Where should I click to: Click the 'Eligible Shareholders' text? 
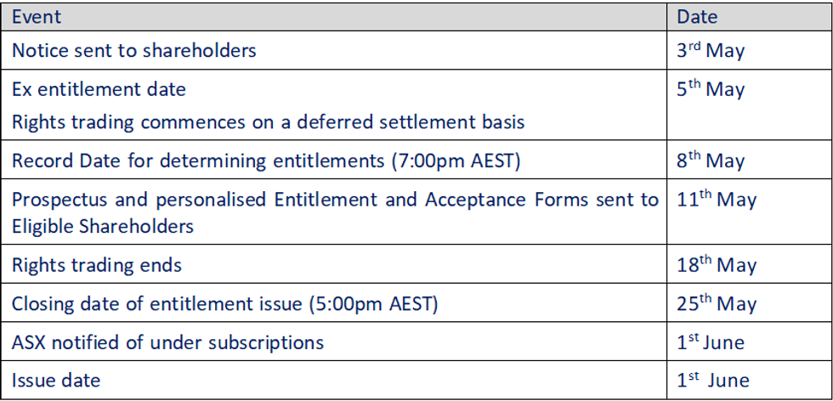(103, 226)
